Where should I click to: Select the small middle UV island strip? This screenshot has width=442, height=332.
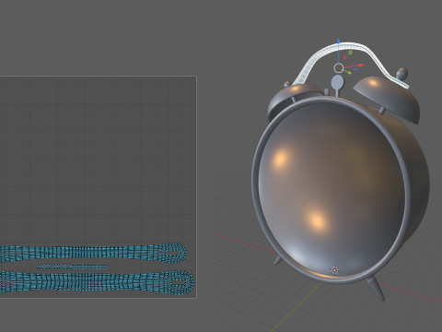click(x=73, y=267)
